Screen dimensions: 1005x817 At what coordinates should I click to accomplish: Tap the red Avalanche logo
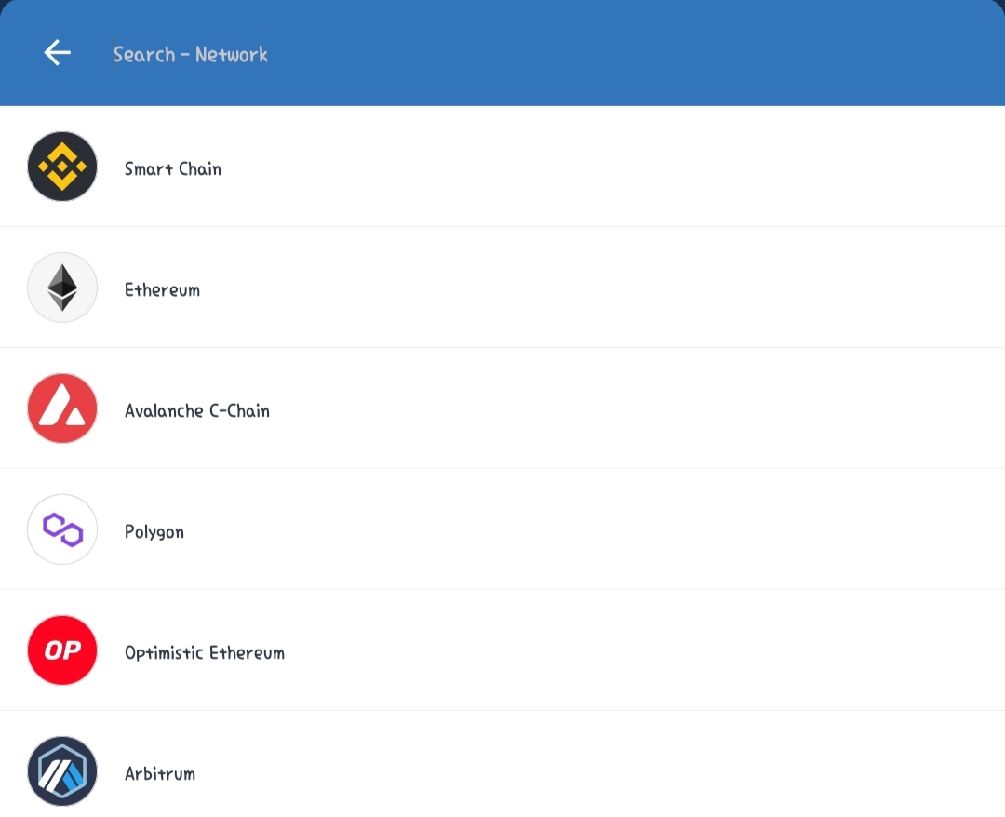click(62, 408)
